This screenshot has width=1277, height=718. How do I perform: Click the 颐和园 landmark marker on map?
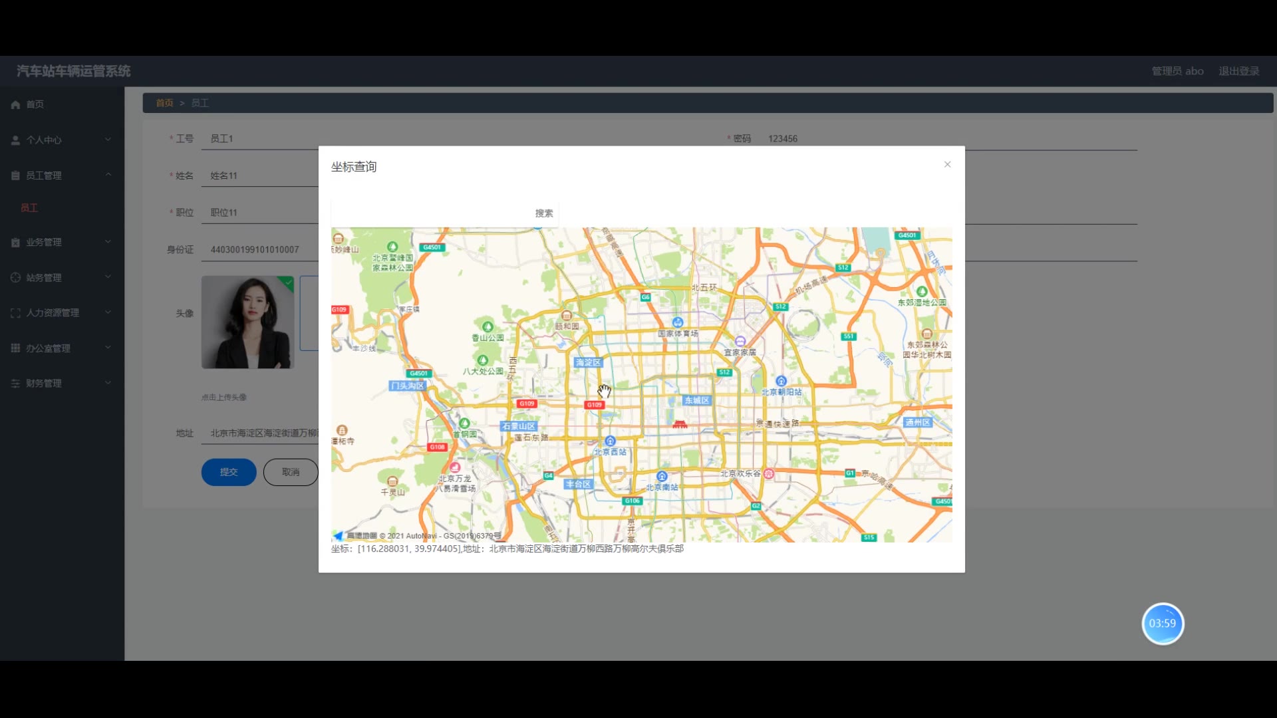(x=567, y=316)
